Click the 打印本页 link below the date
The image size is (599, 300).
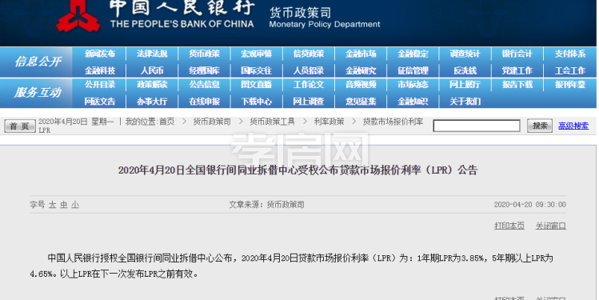point(509,226)
